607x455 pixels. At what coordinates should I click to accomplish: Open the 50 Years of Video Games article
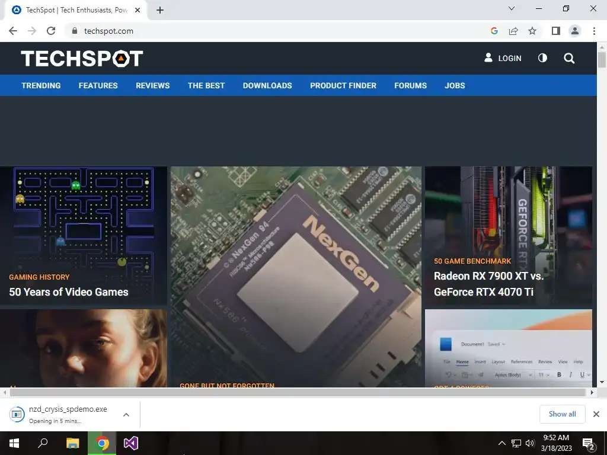click(69, 291)
